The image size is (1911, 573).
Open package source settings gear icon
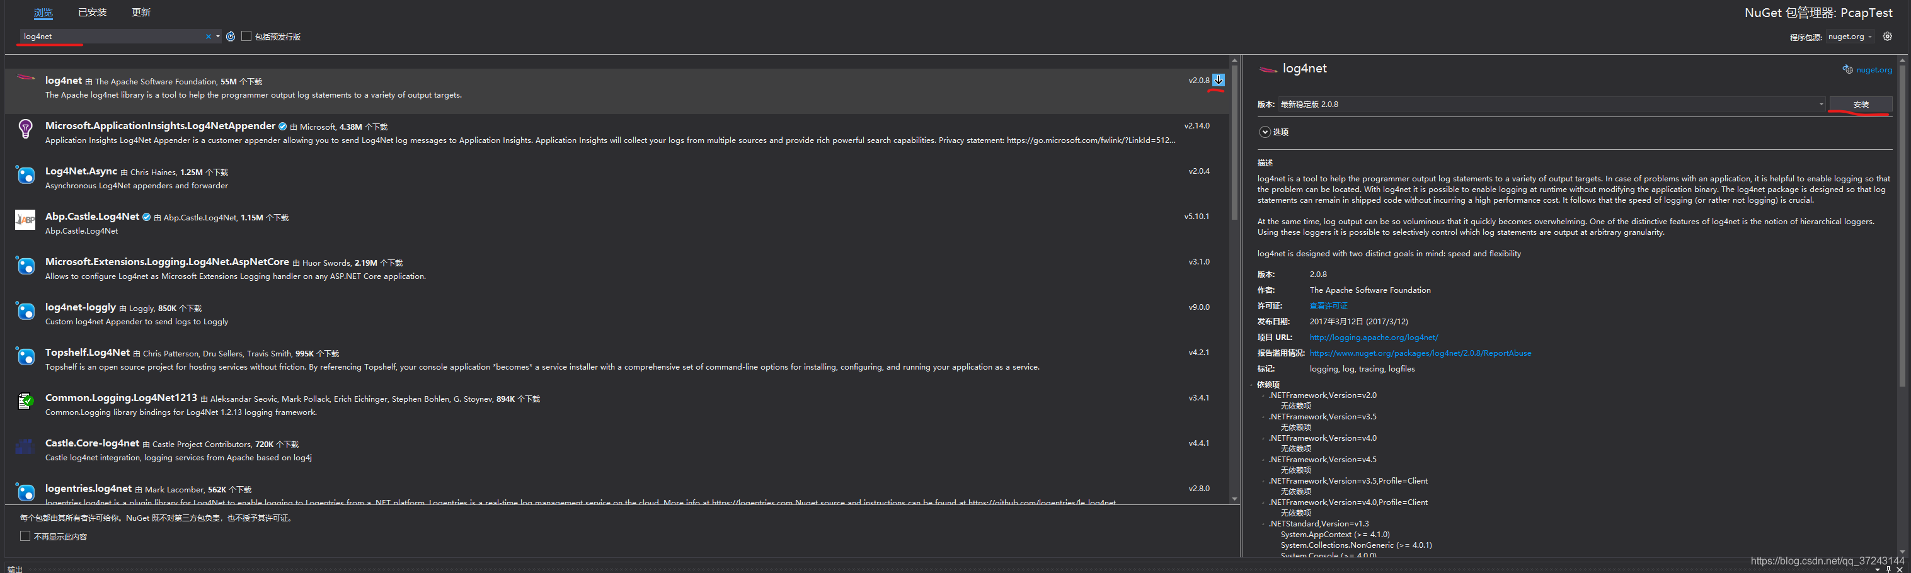tap(1887, 37)
